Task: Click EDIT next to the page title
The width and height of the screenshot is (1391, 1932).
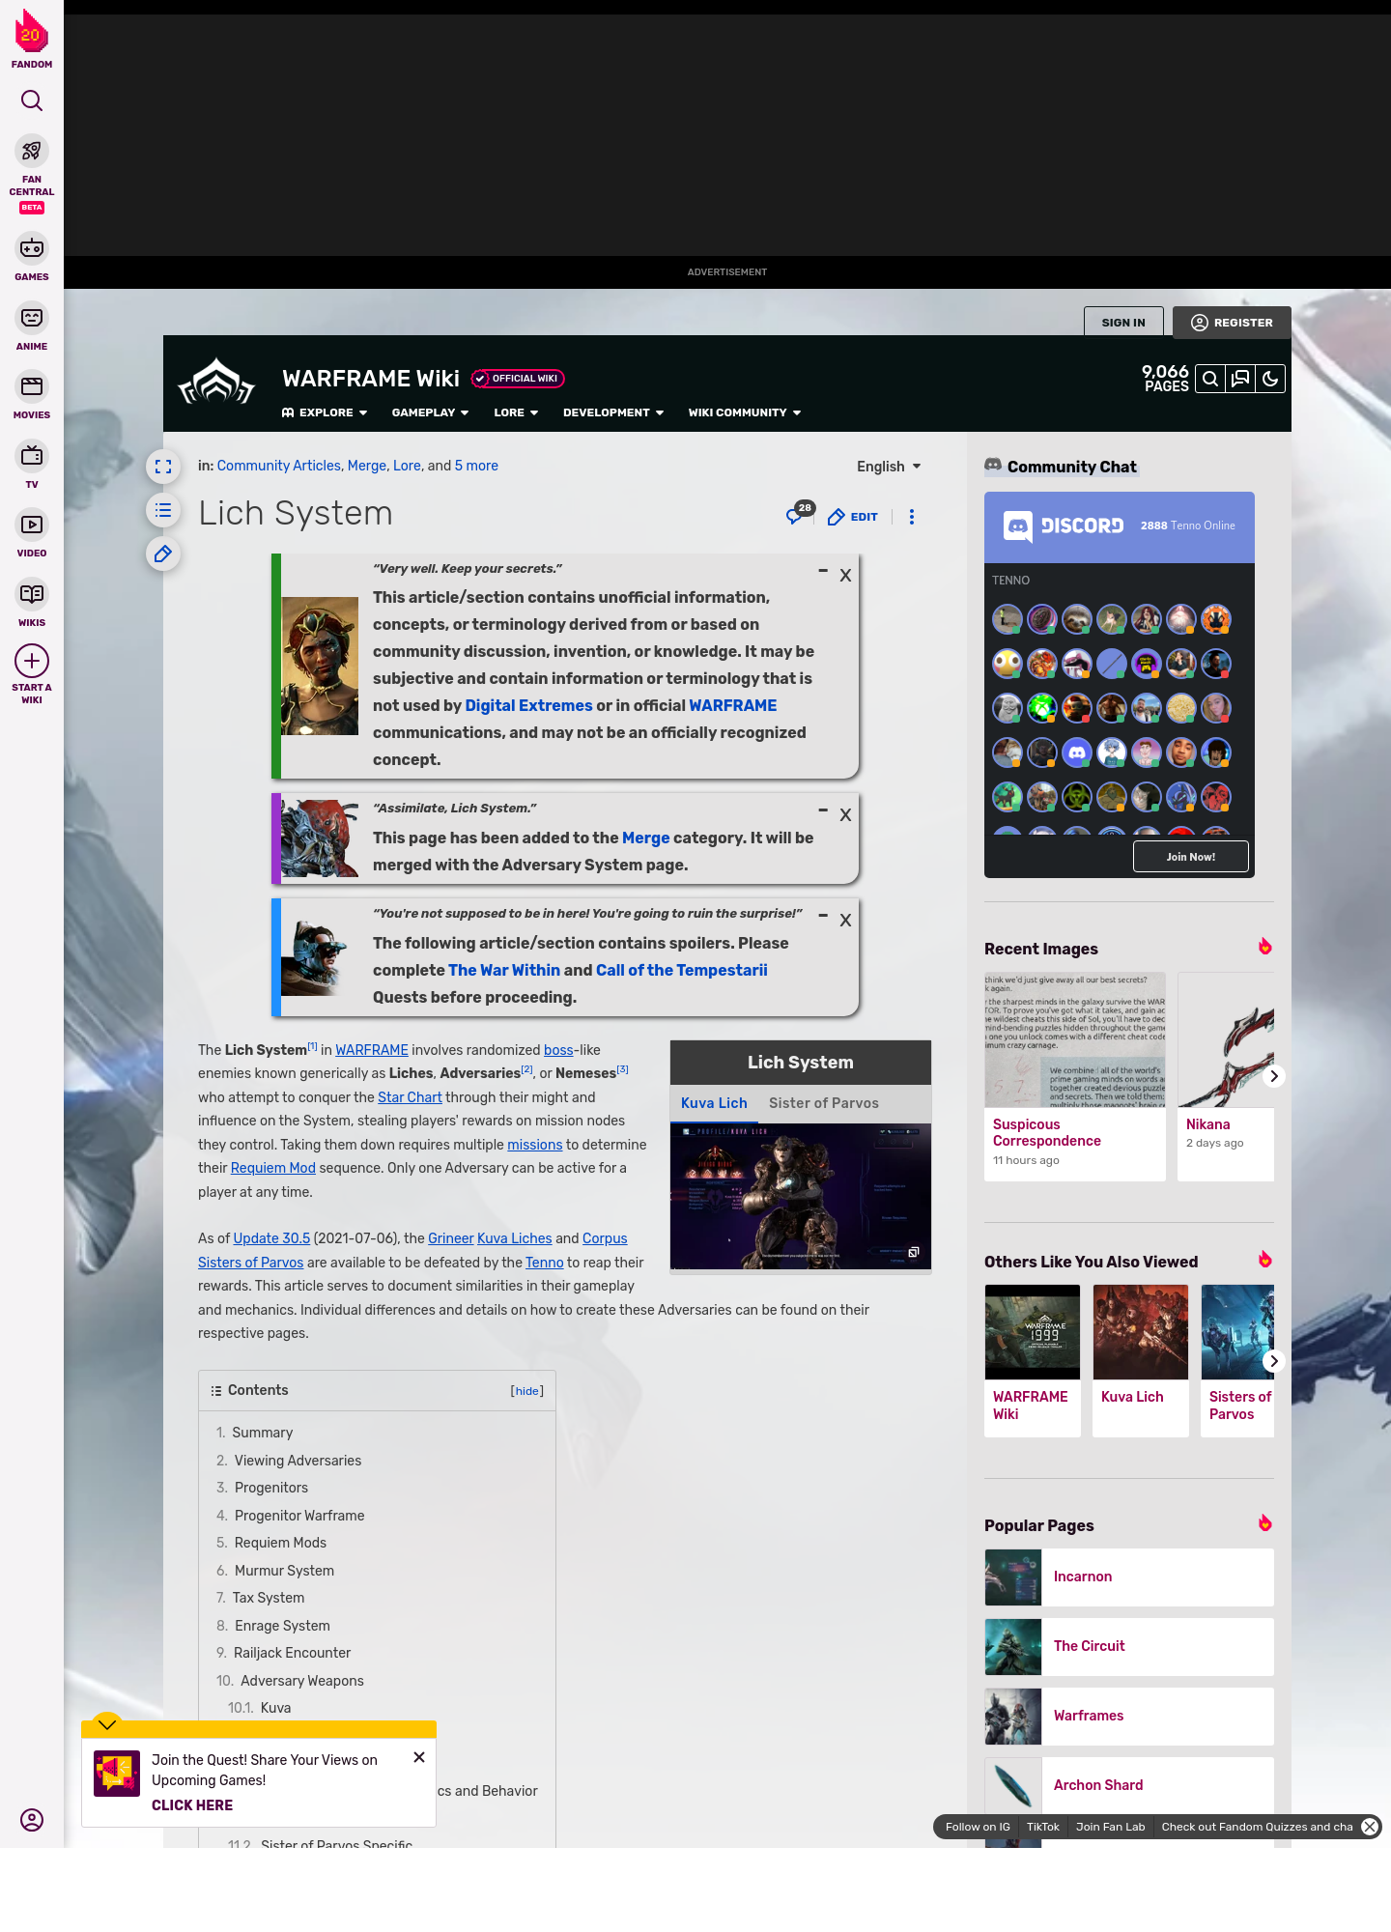Action: 853,517
